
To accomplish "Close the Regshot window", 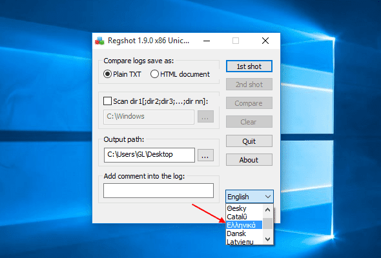I will tap(265, 41).
